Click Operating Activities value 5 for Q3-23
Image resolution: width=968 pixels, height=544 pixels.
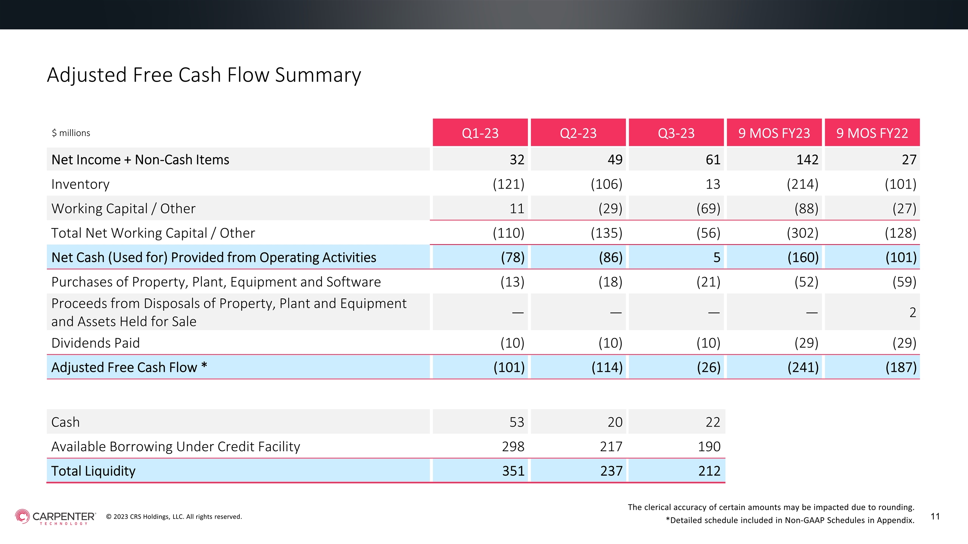pyautogui.click(x=717, y=258)
